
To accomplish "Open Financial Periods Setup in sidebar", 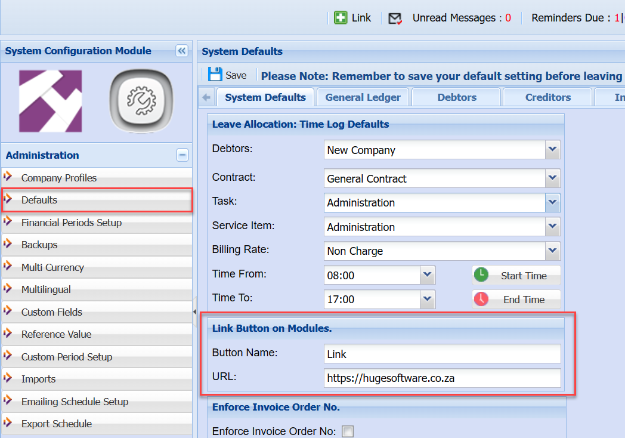I will pyautogui.click(x=72, y=223).
